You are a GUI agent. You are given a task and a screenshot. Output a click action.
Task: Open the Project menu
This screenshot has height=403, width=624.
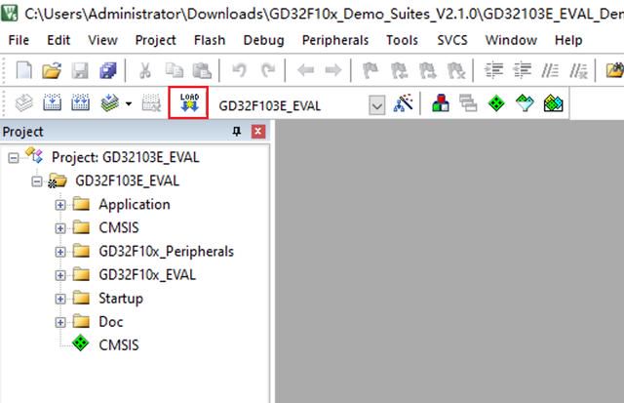[156, 40]
